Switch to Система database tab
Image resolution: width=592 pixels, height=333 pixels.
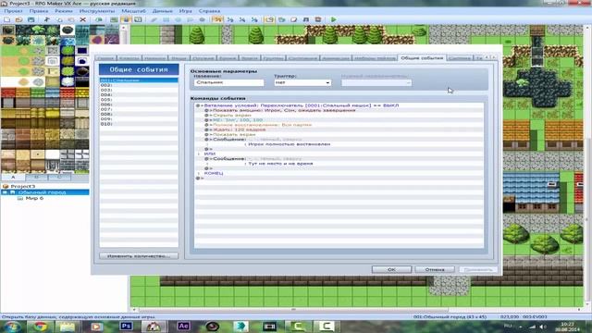pyautogui.click(x=460, y=58)
